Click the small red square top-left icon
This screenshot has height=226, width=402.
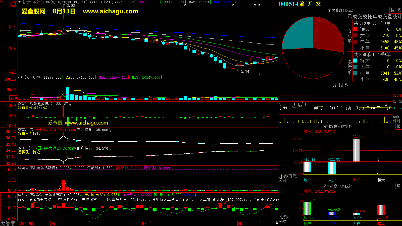click(2, 2)
